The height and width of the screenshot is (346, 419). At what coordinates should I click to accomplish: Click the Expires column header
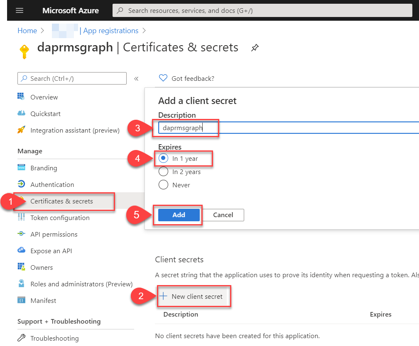pos(380,314)
